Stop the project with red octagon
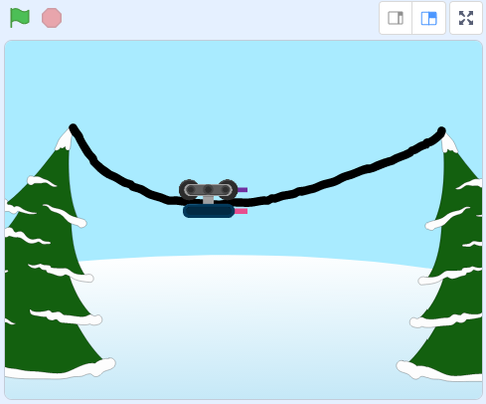Screen dimensions: 486x404 click(52, 18)
